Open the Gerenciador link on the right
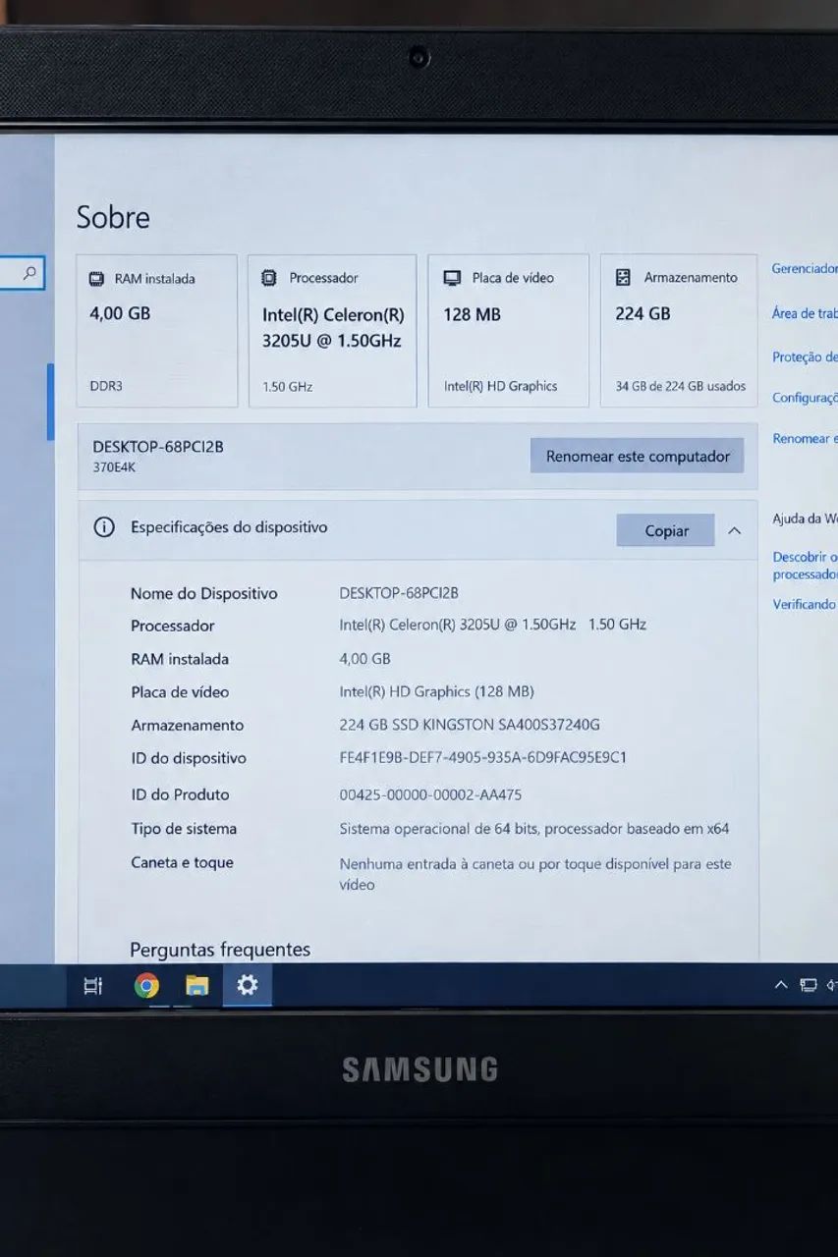Viewport: 838px width, 1257px height. pyautogui.click(x=805, y=268)
